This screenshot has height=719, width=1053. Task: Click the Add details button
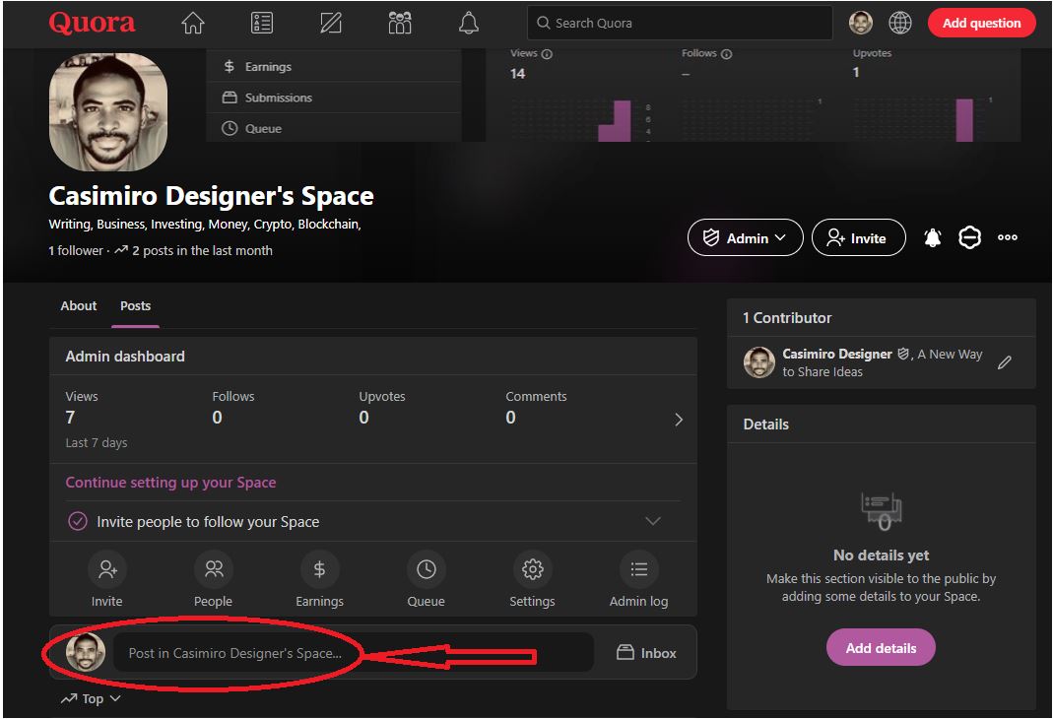coord(881,648)
